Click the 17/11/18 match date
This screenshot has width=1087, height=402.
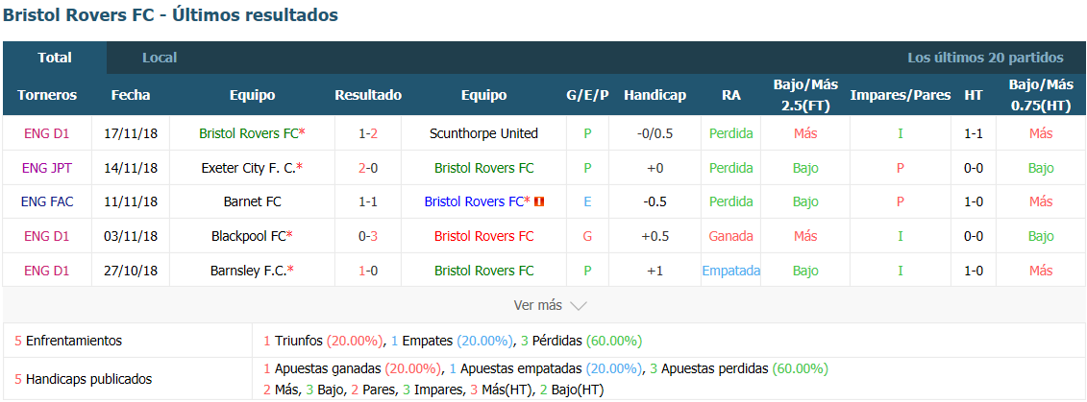click(x=131, y=133)
